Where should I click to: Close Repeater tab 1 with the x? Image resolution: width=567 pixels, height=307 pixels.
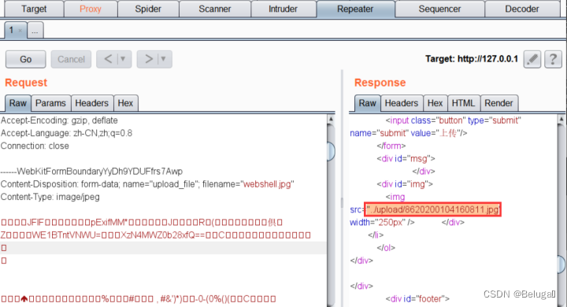20,31
